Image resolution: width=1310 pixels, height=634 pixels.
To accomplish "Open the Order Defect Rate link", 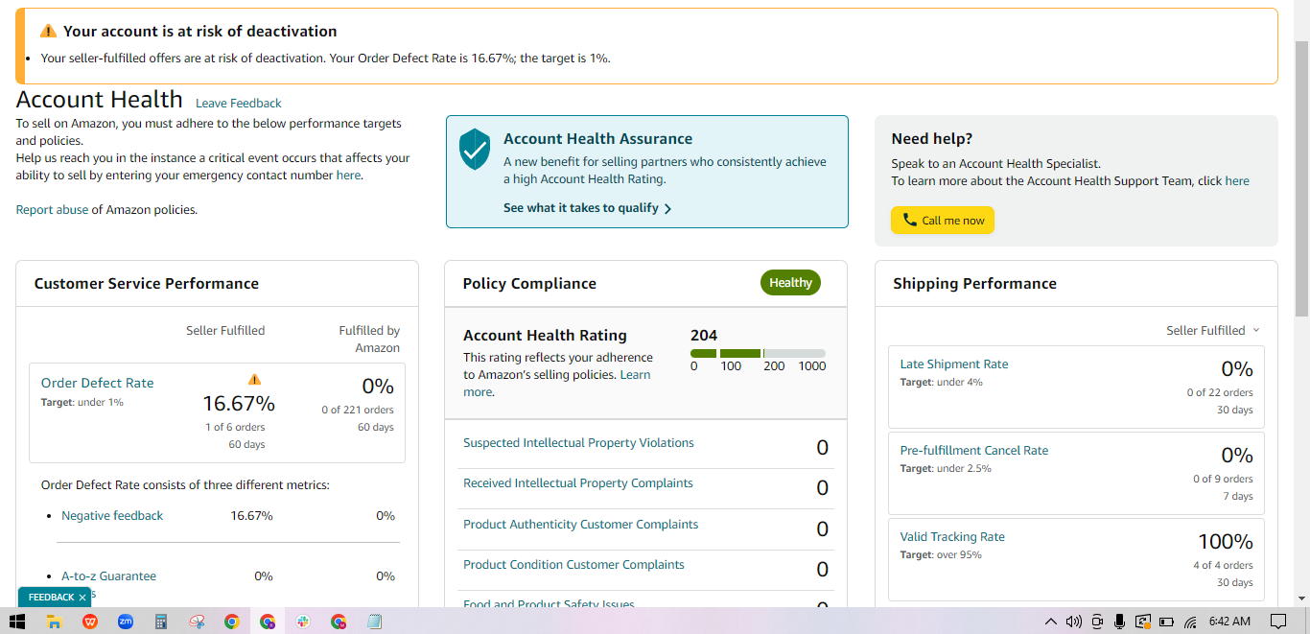I will click(x=97, y=383).
